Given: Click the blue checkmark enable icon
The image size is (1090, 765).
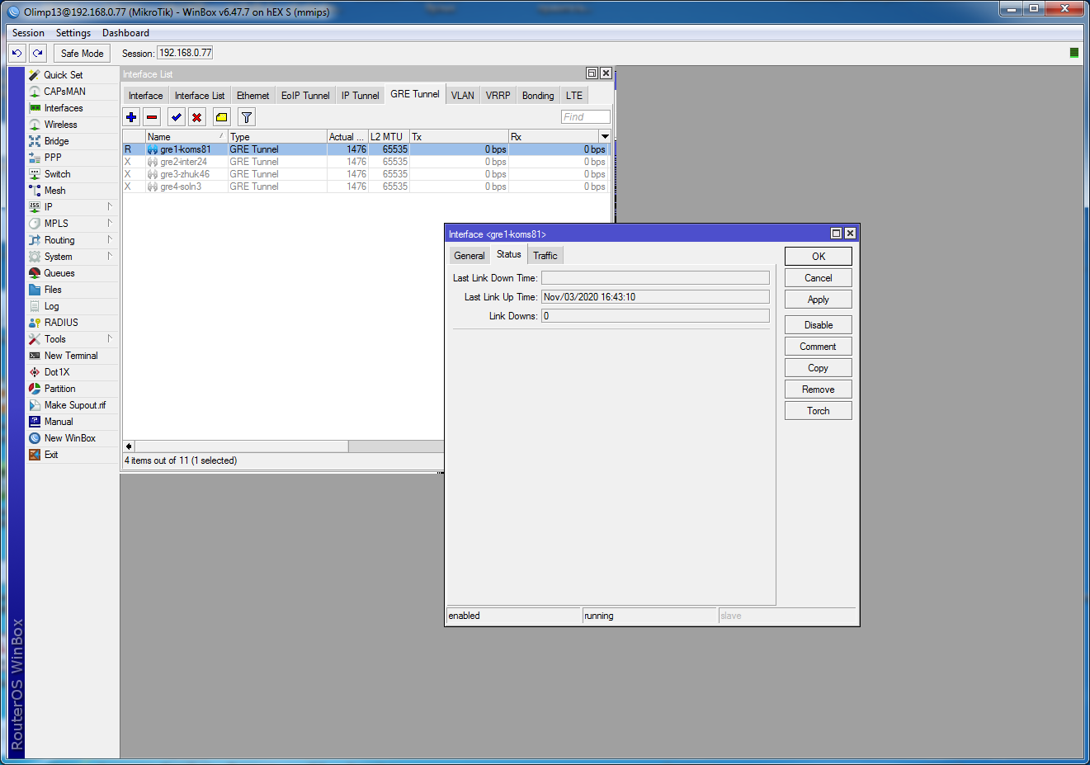Looking at the screenshot, I should pyautogui.click(x=177, y=117).
